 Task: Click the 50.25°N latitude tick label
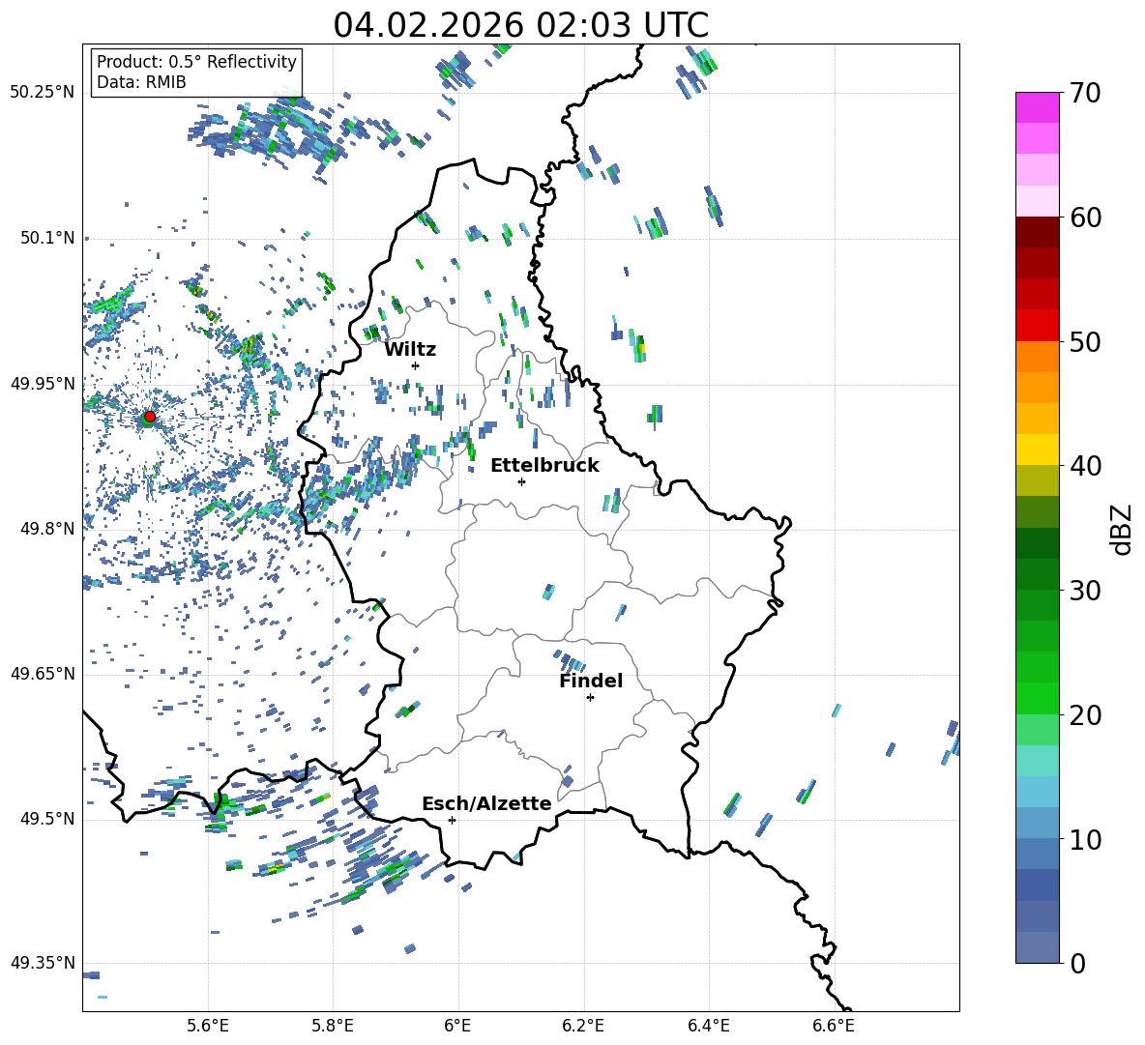[42, 93]
